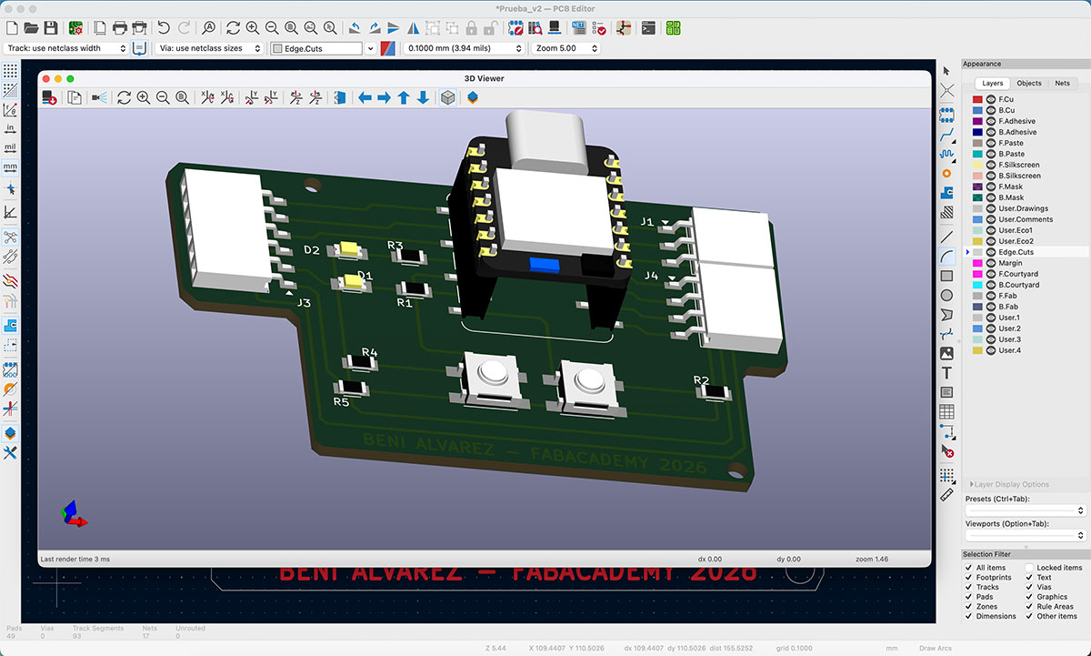Open the Via size dropdown
This screenshot has height=656, width=1091.
point(209,48)
